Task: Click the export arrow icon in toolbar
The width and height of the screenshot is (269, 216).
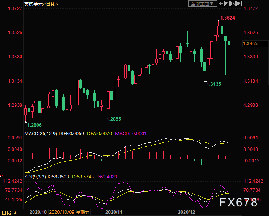Action: click(x=239, y=3)
